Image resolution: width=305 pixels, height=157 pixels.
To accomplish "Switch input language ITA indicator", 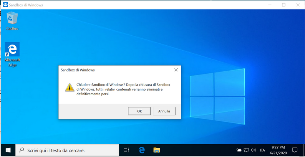I will [262, 150].
